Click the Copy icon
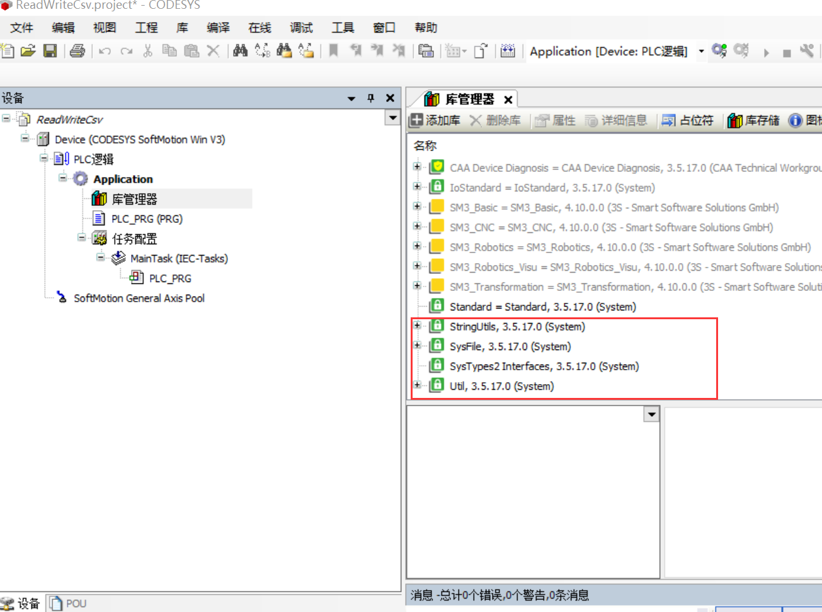The width and height of the screenshot is (822, 612). tap(169, 51)
